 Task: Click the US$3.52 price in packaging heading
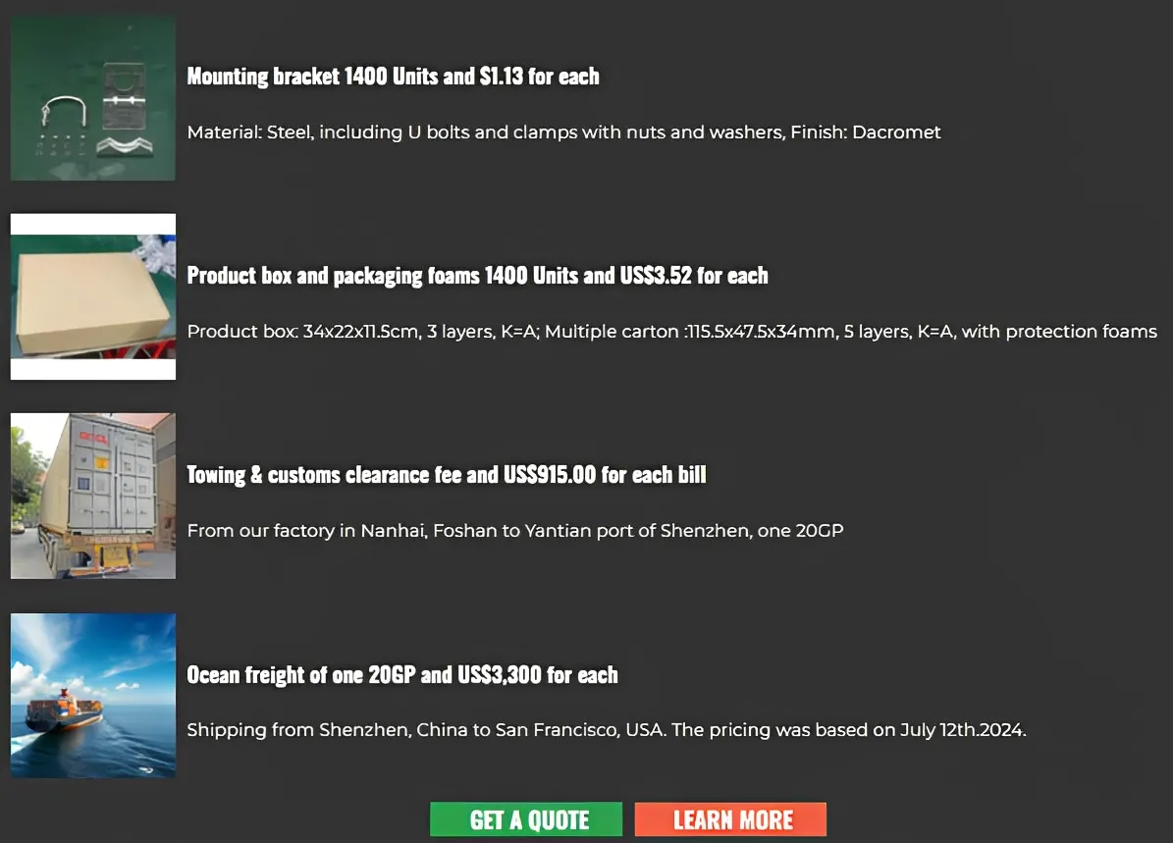[x=656, y=276]
